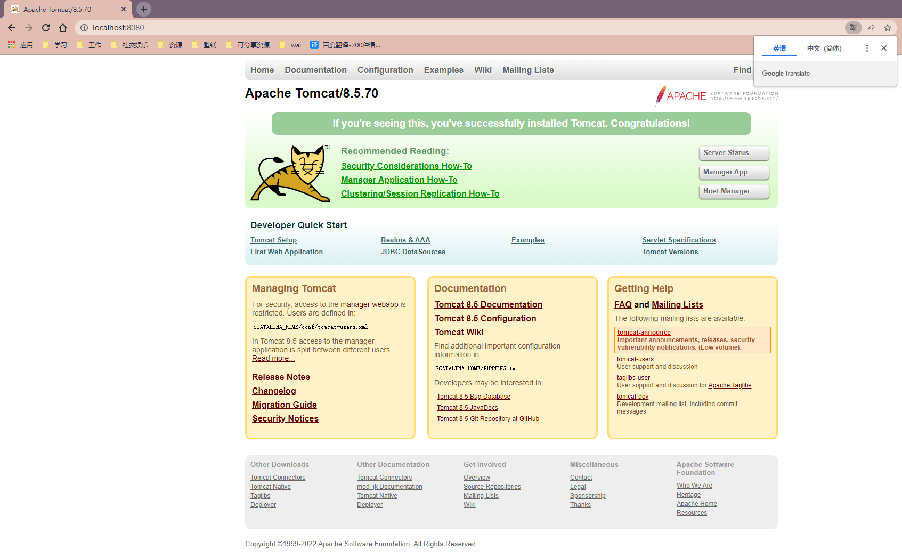902x558 pixels.
Task: Open Documentation in top navigation bar
Action: tap(315, 70)
